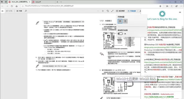Open the baike.baidu.com/item URL
184x99 pixels.
pos(159,97)
